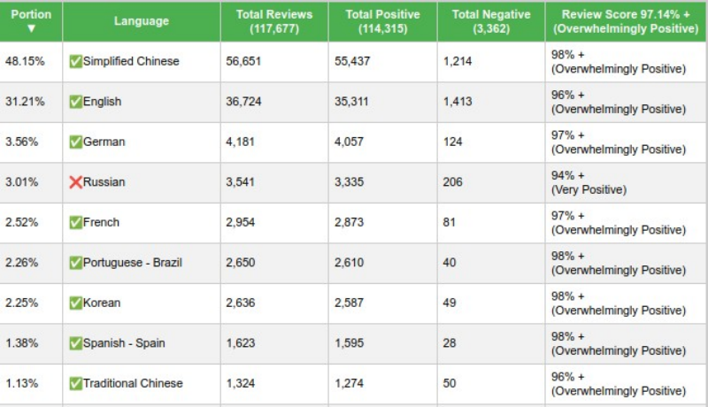
Task: Click green checkmark icon beside Korean
Action: (75, 303)
